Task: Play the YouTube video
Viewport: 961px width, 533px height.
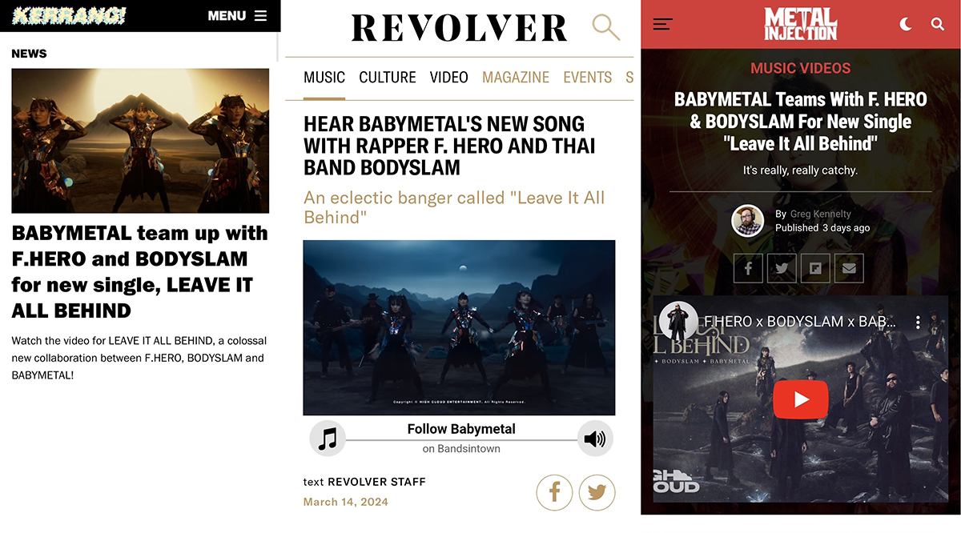Action: point(801,399)
